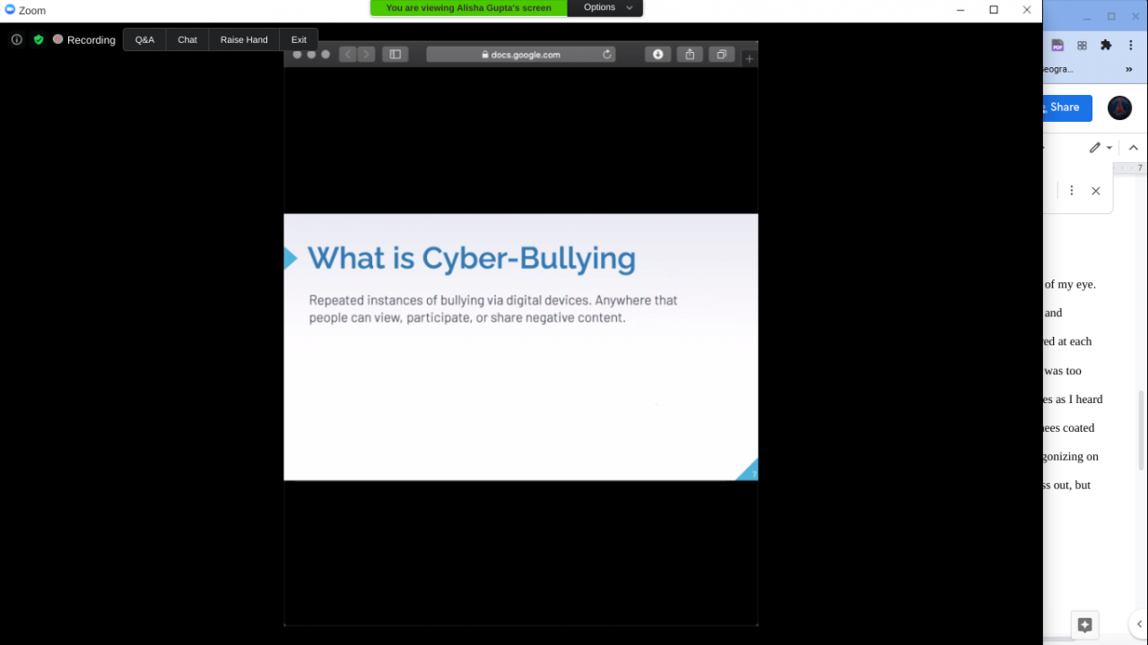Expand the Docs side panel arrow at bottom right

[x=1139, y=624]
